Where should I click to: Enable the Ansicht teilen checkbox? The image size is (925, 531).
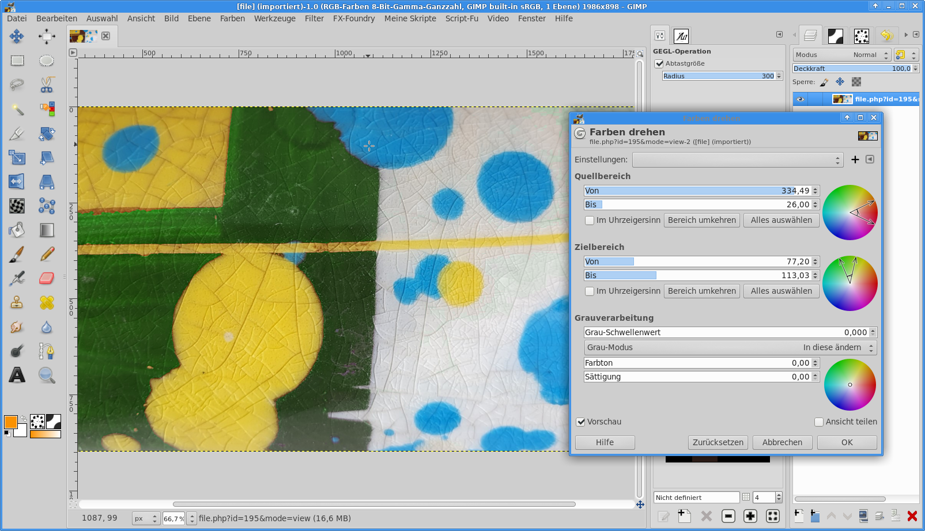819,422
